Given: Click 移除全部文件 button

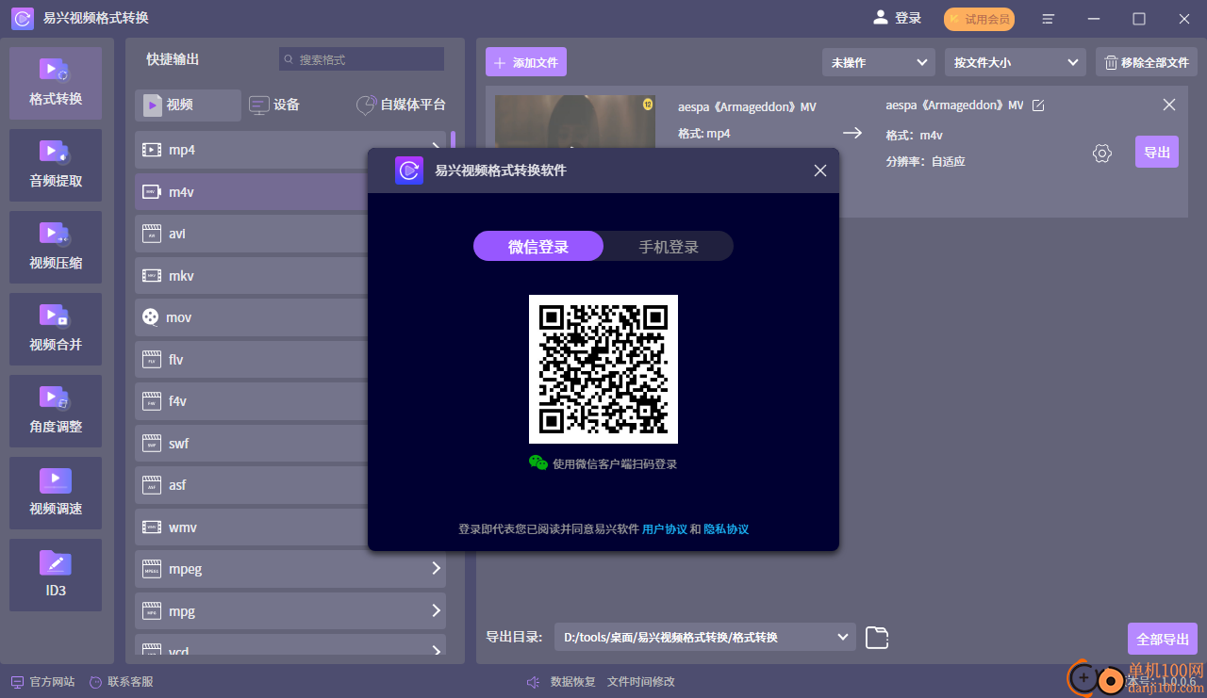Looking at the screenshot, I should (x=1147, y=62).
